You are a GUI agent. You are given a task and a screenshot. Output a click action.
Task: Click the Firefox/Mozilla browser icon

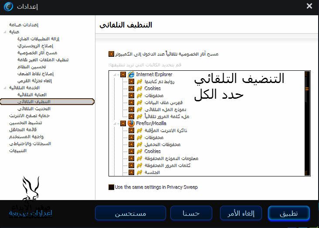pos(131,123)
